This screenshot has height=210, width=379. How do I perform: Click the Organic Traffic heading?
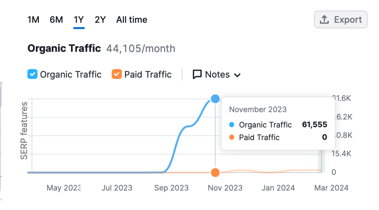click(x=64, y=48)
